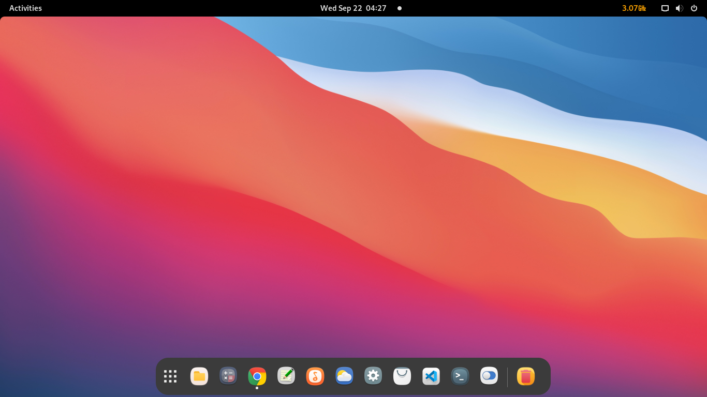Click the notification dot beside the clock
Image resolution: width=707 pixels, height=397 pixels.
pos(400,8)
